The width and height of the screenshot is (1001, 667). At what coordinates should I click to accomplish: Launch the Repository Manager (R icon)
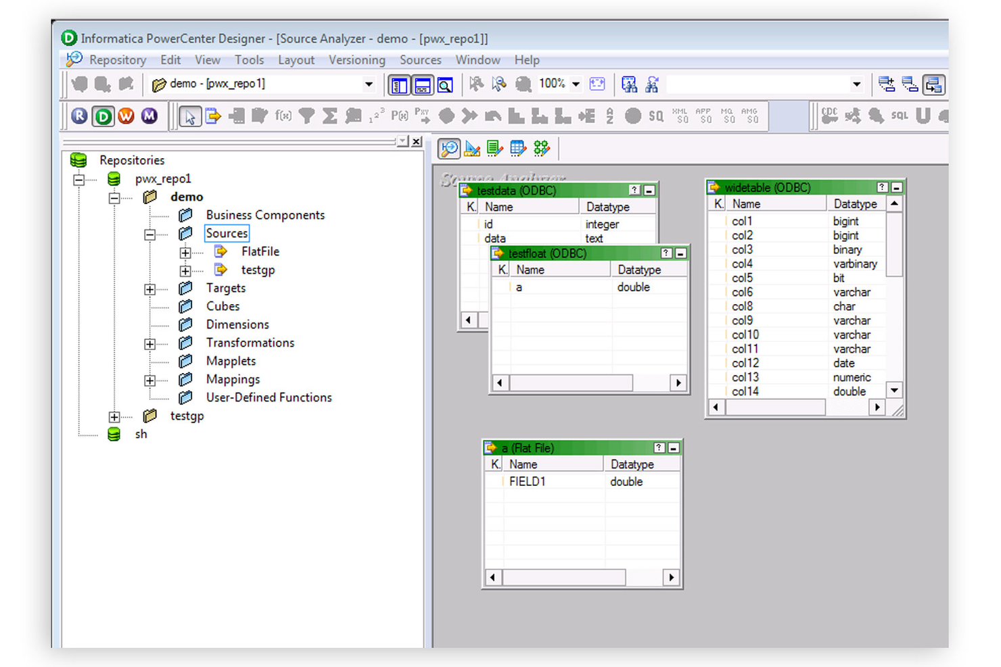click(x=79, y=116)
